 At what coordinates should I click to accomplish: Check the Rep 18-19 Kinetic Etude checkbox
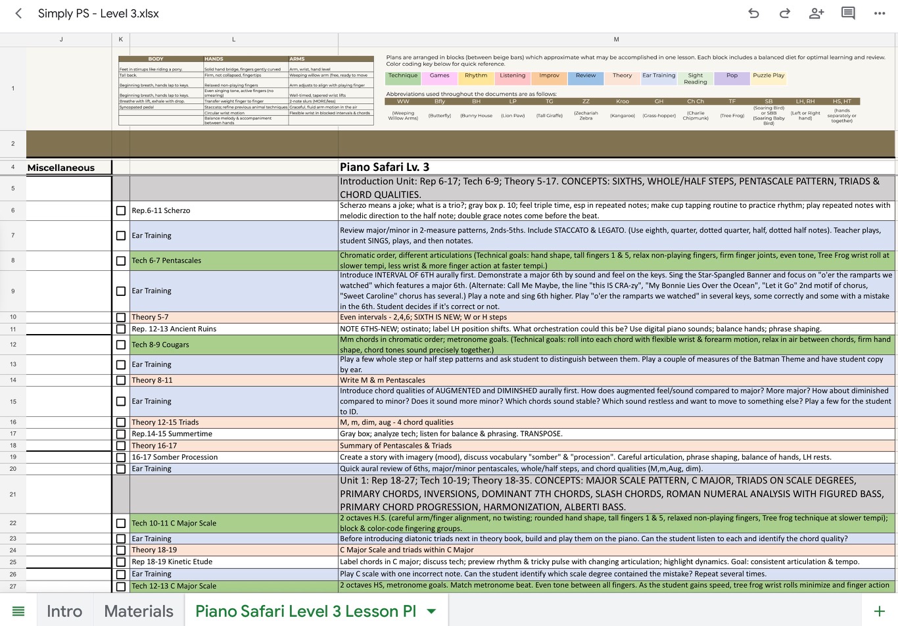click(121, 562)
